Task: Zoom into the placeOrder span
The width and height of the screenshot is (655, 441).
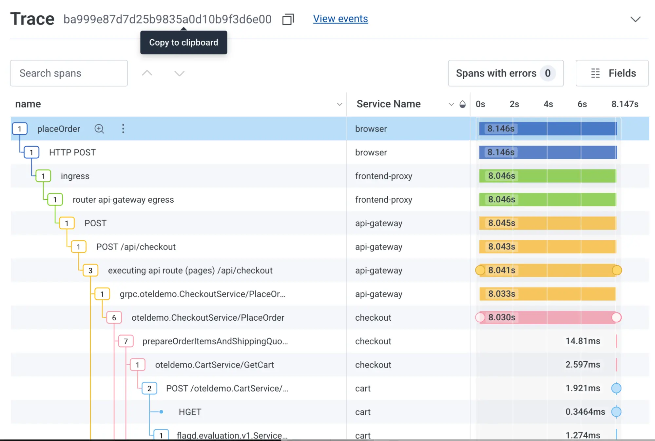Action: click(99, 129)
